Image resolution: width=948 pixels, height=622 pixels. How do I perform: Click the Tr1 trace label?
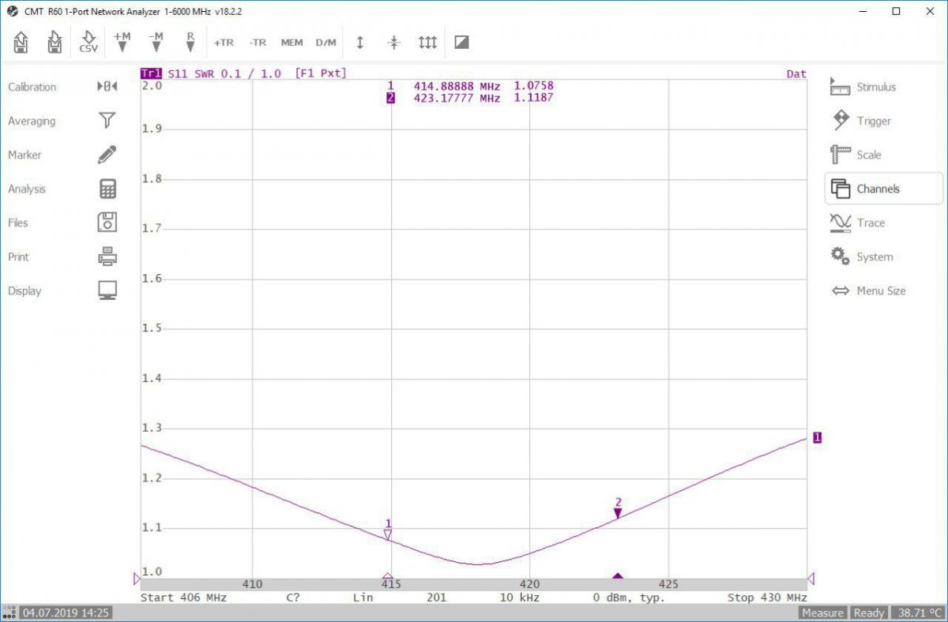(x=151, y=73)
